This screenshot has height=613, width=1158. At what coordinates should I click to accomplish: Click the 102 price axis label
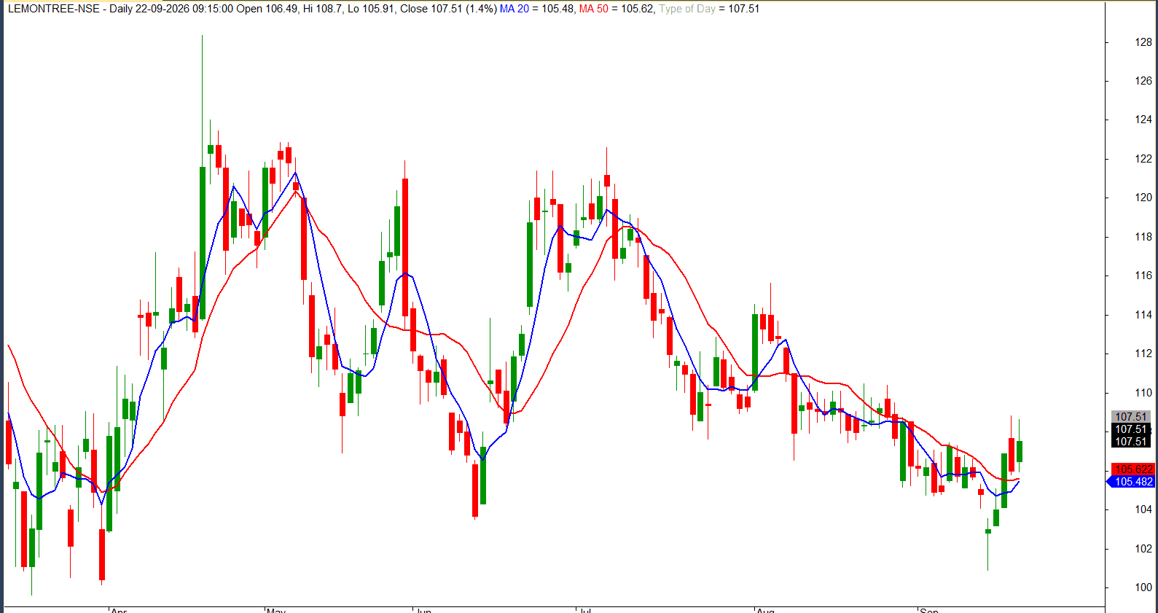pos(1143,549)
